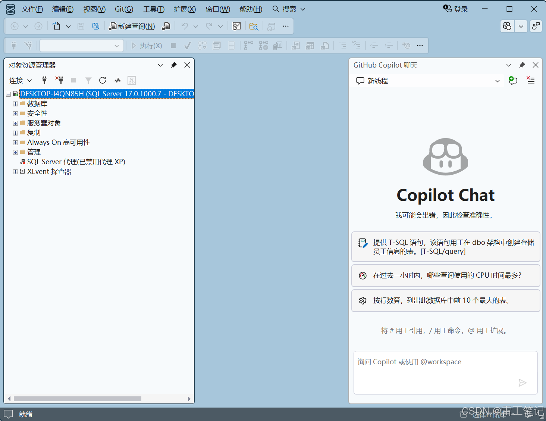The width and height of the screenshot is (546, 421).
Task: Open the 视图(V) menu
Action: [x=94, y=9]
